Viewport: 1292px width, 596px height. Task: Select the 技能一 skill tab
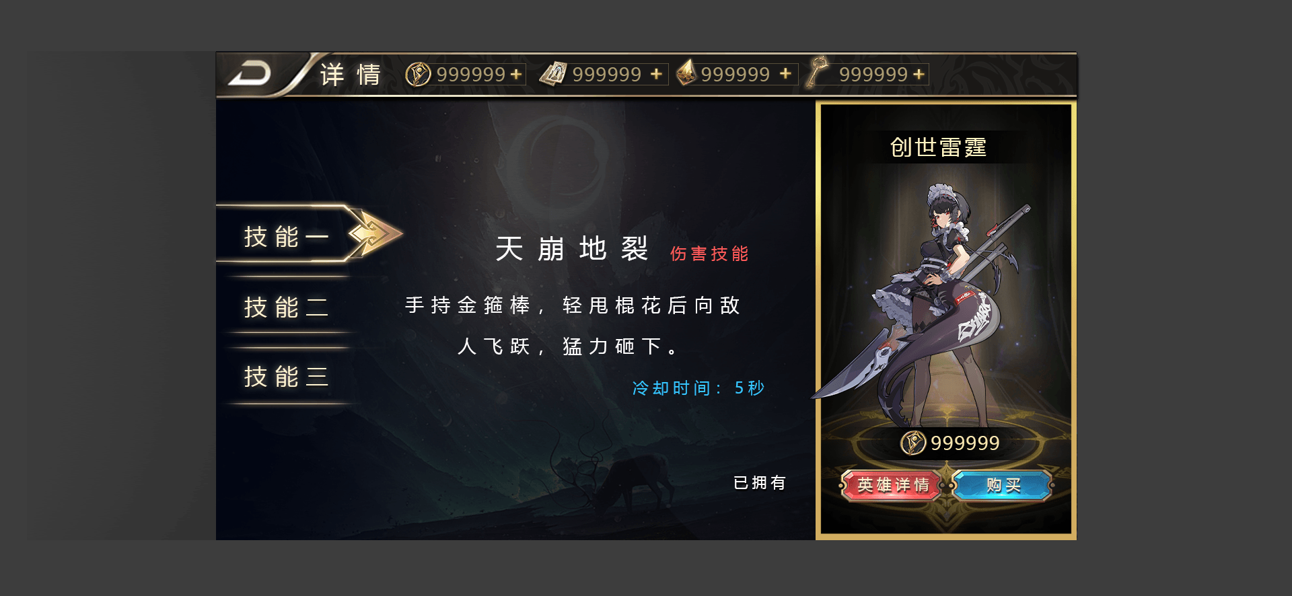pyautogui.click(x=286, y=236)
